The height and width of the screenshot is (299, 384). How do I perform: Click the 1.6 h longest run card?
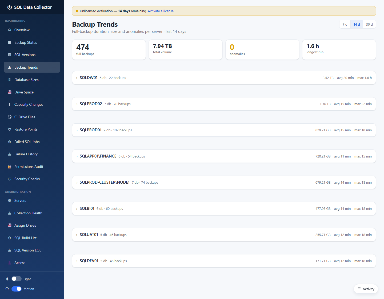coord(339,50)
